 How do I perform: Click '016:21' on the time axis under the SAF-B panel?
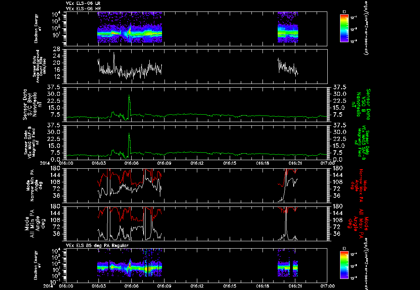point(295,163)
